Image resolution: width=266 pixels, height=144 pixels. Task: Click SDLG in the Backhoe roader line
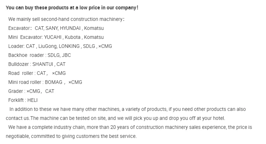(53, 55)
